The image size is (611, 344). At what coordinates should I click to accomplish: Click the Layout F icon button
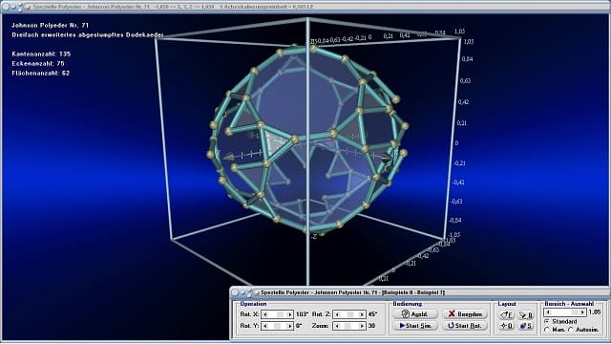(x=506, y=314)
